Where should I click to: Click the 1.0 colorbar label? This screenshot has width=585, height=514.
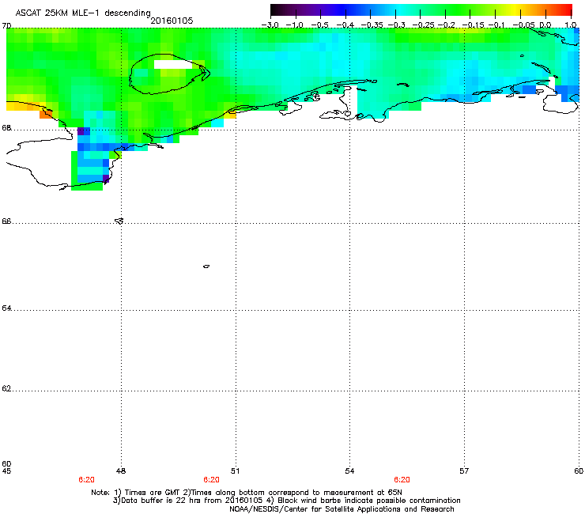[571, 25]
